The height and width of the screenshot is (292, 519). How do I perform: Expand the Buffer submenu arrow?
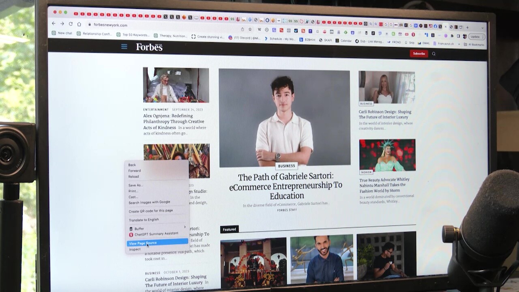coord(185,227)
